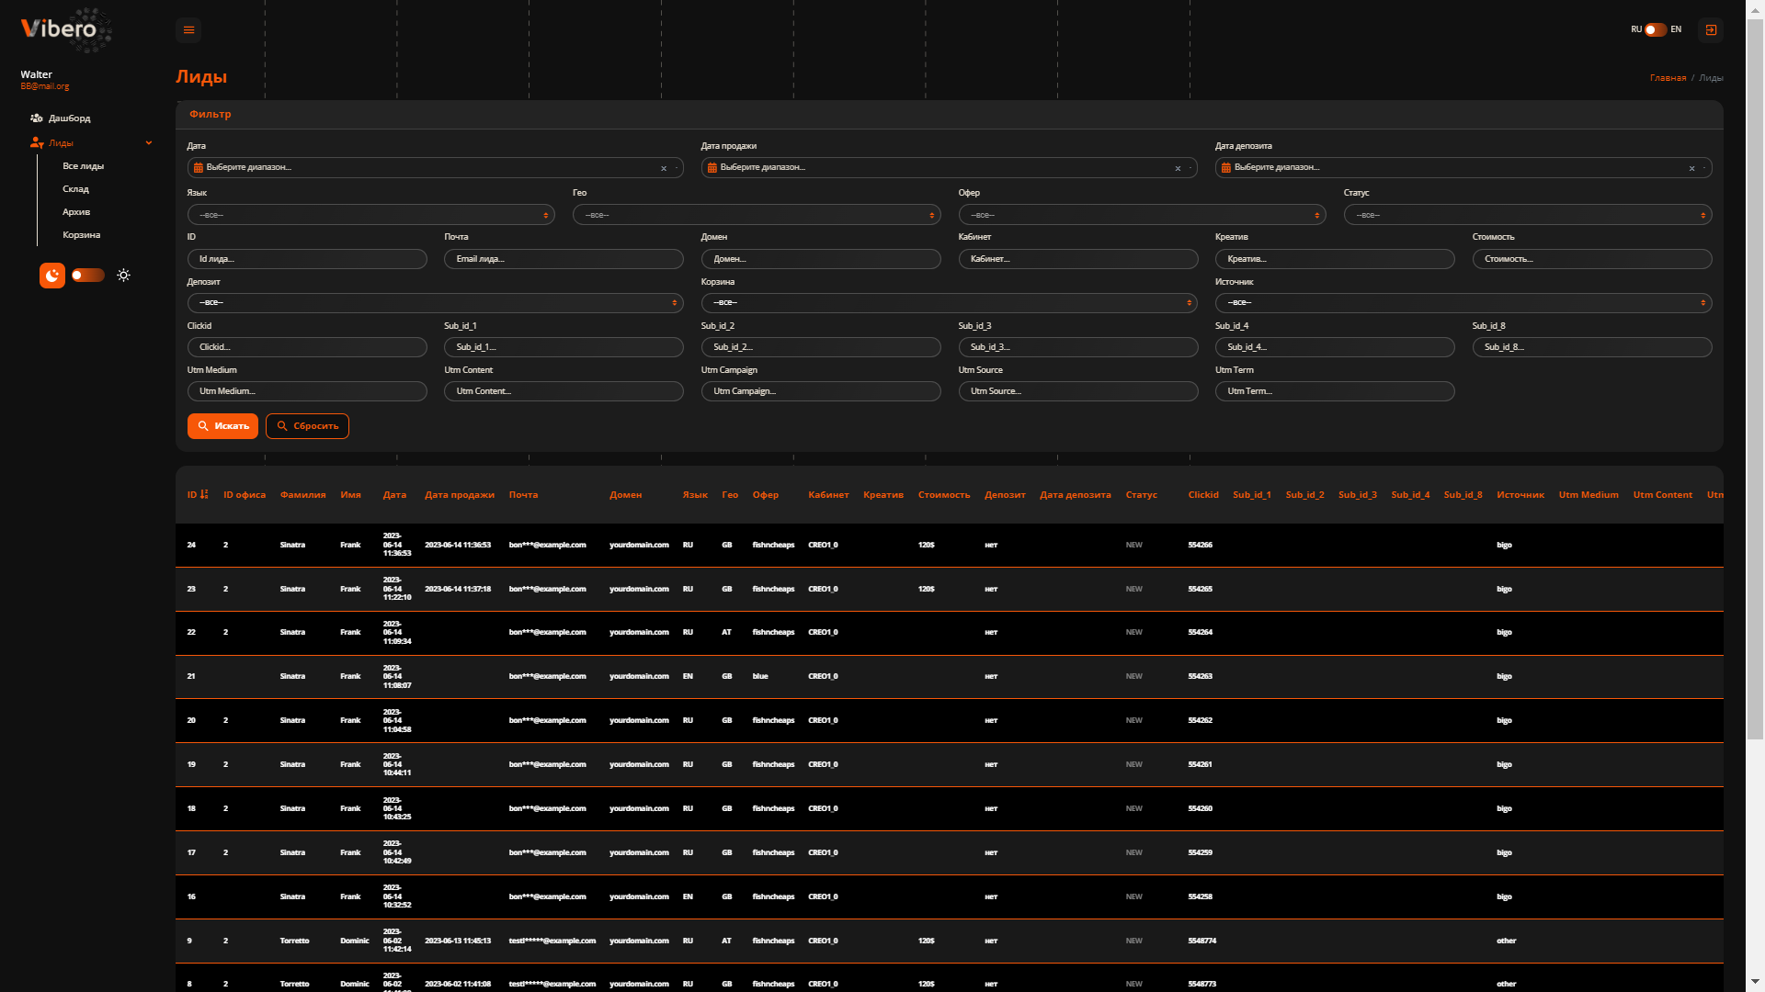The image size is (1765, 992).
Task: Click the Креатив input field
Action: click(x=1335, y=259)
